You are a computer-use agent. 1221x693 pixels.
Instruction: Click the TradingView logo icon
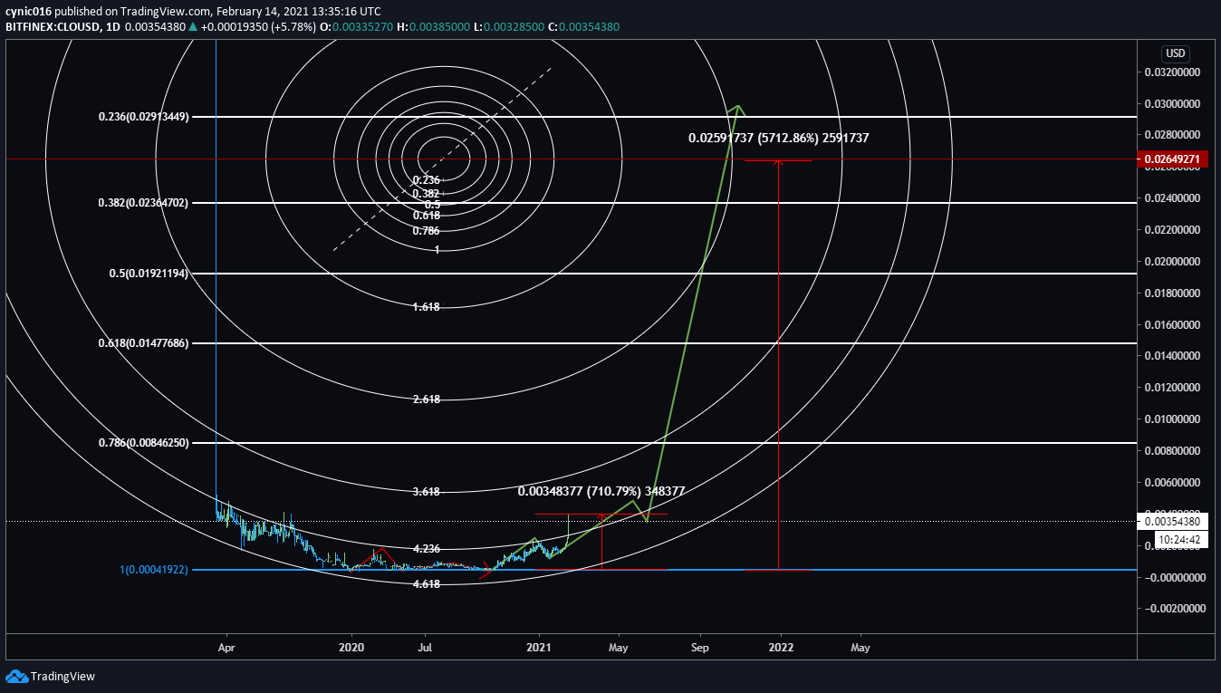(16, 676)
